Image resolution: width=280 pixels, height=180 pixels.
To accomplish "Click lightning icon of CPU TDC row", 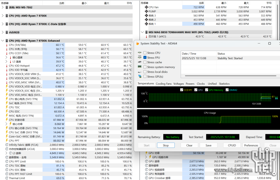I will [x=7, y=107].
